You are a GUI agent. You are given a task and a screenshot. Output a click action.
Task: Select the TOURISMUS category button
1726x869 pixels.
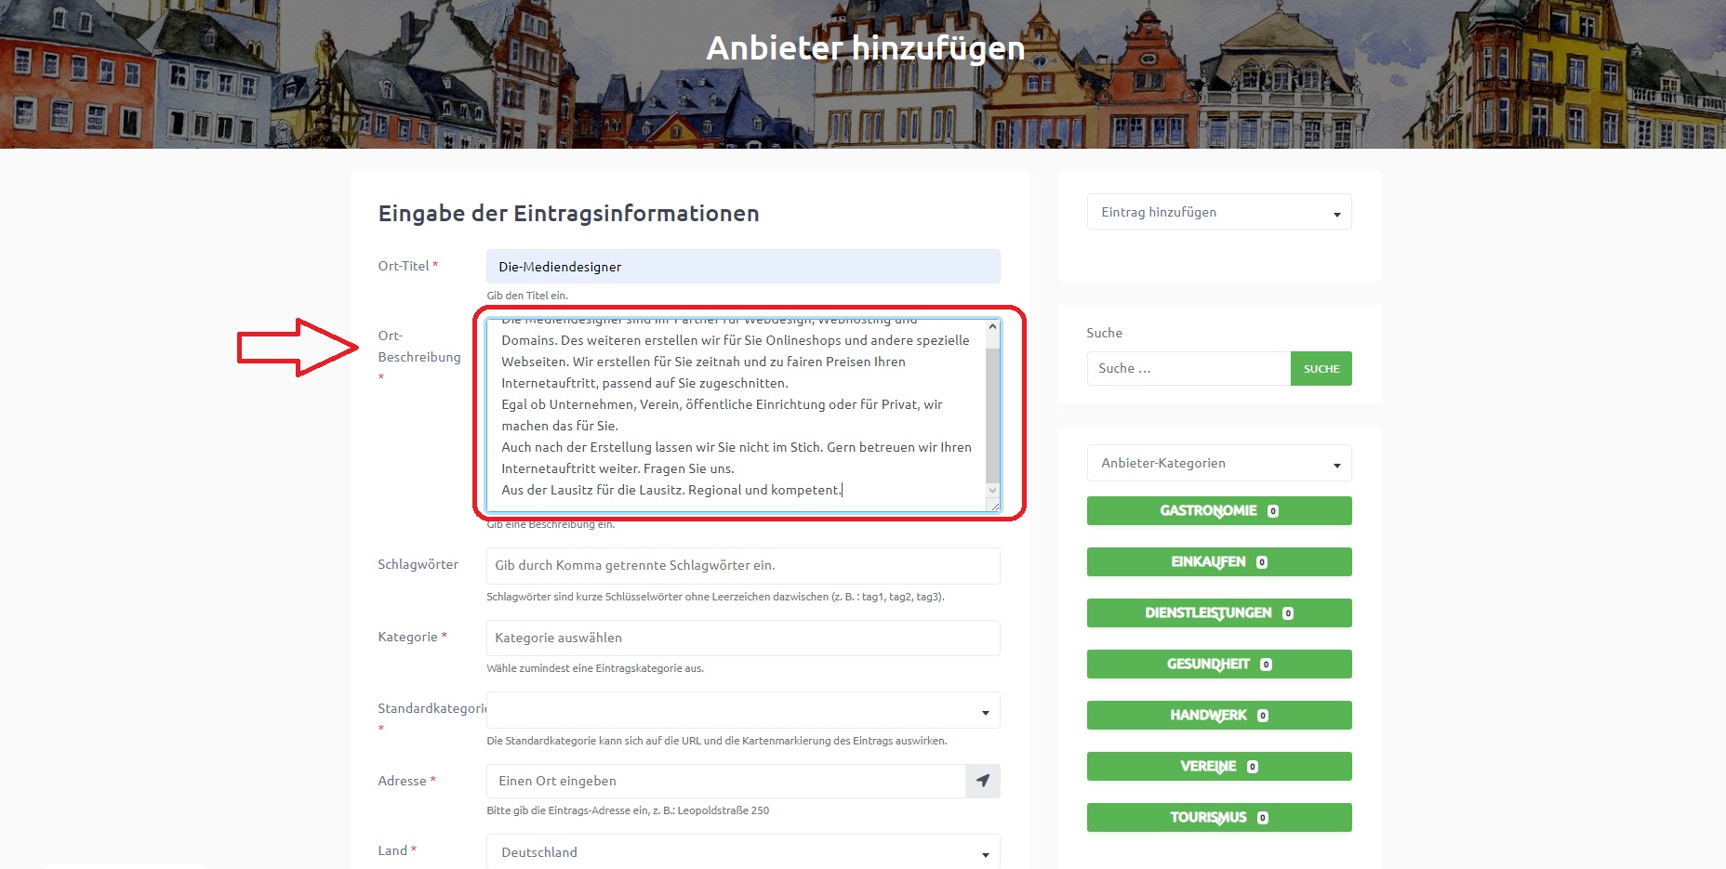click(x=1218, y=818)
